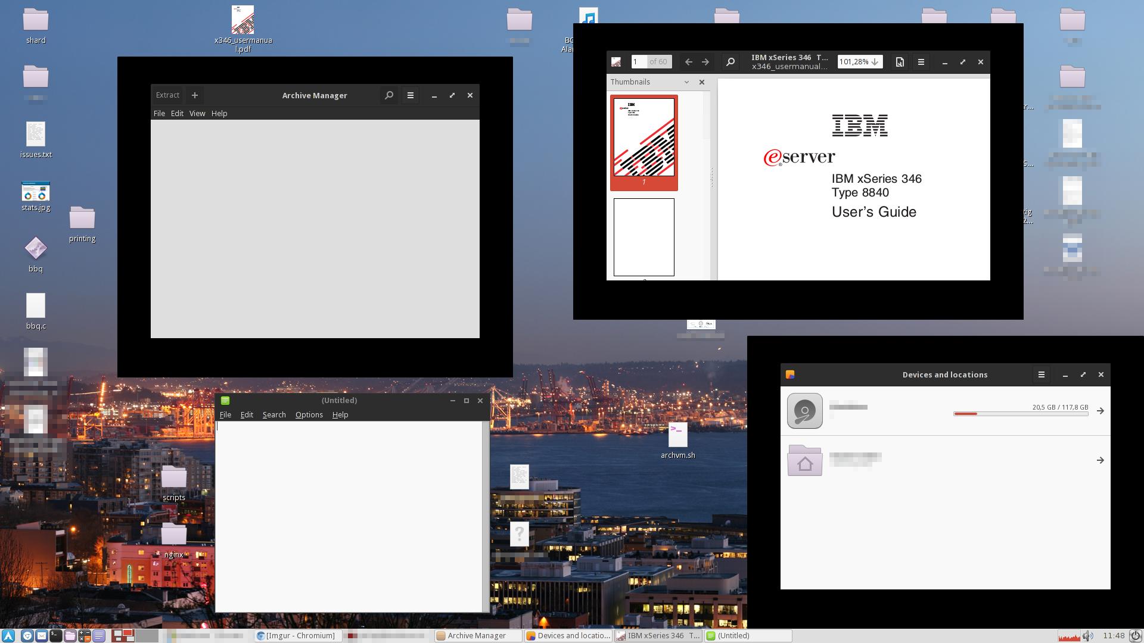Open the PDF viewer find tool
Viewport: 1144px width, 643px height.
730,62
